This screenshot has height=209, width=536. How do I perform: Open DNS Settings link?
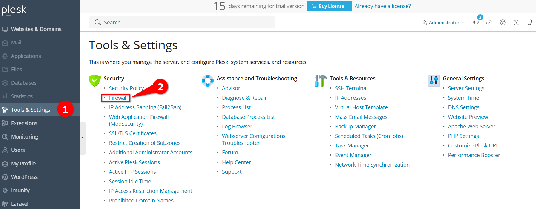coord(463,107)
